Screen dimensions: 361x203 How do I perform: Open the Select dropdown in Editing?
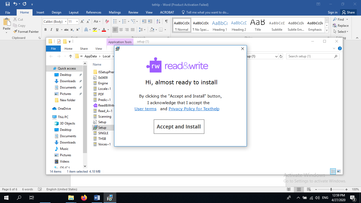[341, 31]
